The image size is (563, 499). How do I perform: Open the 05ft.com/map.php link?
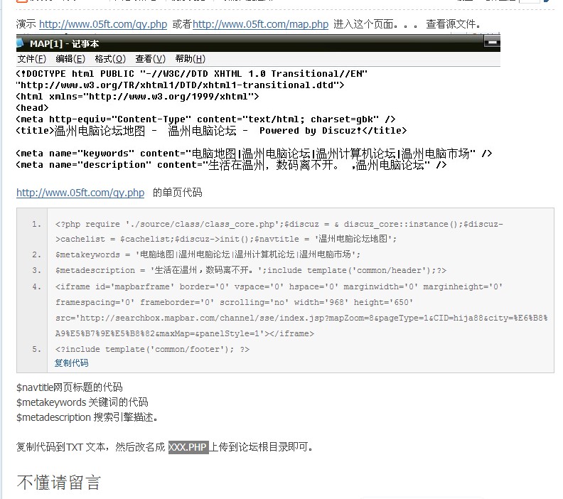tap(260, 24)
